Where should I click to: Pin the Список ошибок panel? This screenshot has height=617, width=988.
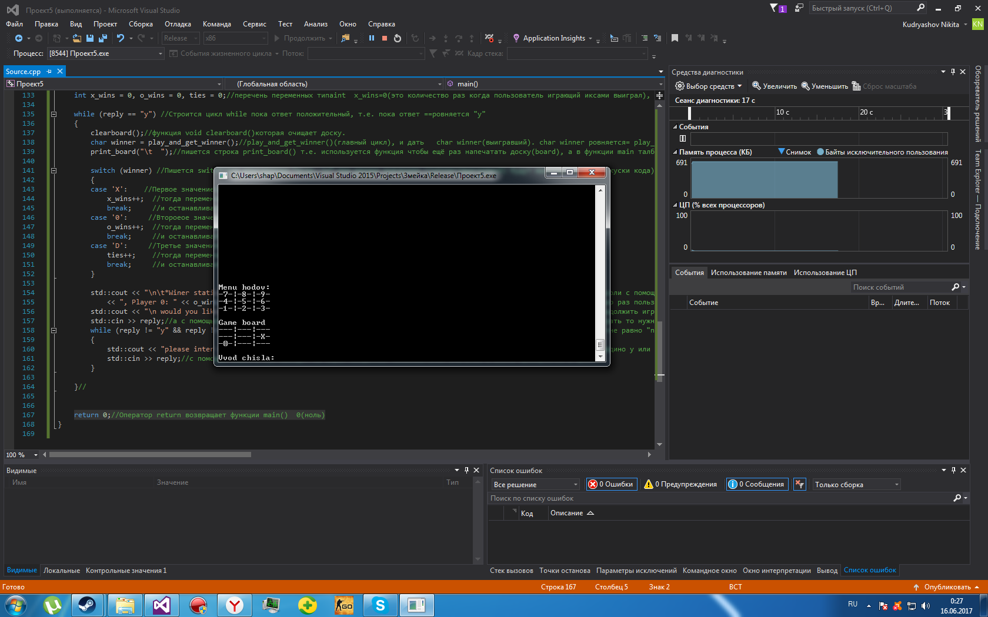[x=953, y=470]
